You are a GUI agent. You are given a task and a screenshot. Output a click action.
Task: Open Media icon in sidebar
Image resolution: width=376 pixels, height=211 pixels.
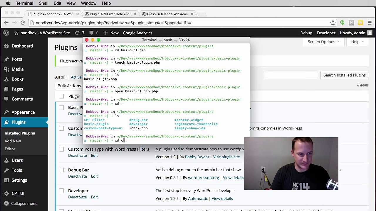tap(6, 69)
